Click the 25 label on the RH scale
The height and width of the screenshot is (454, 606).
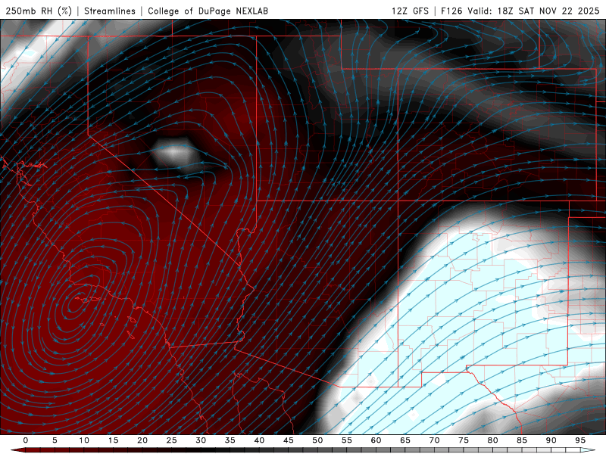click(172, 440)
